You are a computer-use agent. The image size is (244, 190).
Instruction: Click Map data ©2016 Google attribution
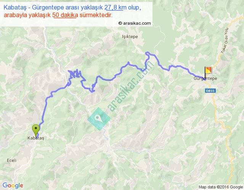[221, 187]
